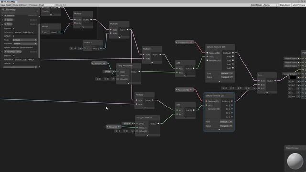This screenshot has height=172, width=306.
Task: Toggle the Exposed checkbox under the Tiling property
Action: point(14,28)
